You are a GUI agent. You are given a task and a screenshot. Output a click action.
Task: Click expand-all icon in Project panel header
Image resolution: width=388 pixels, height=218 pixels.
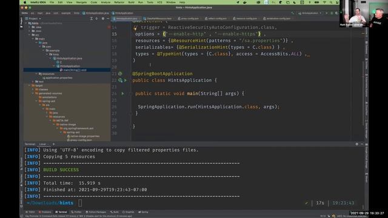click(92, 19)
